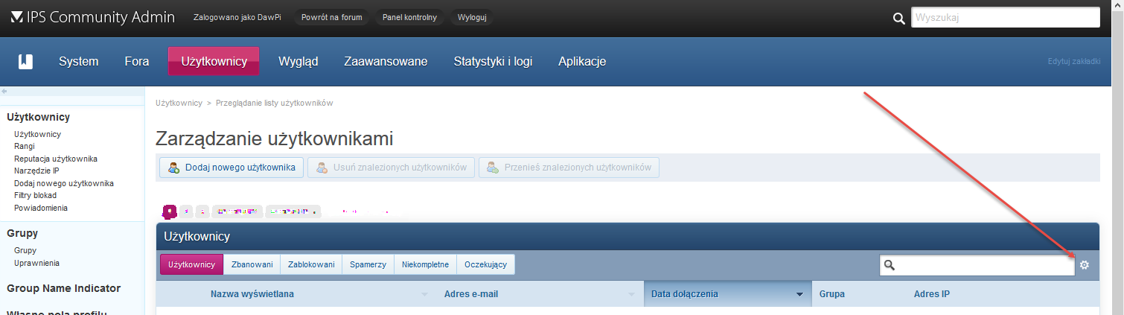Click the Nazwa wyświetlana column sort arrow

coord(424,295)
